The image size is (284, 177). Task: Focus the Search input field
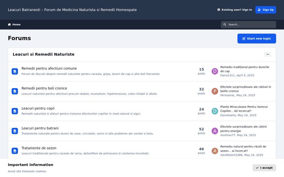(248, 24)
